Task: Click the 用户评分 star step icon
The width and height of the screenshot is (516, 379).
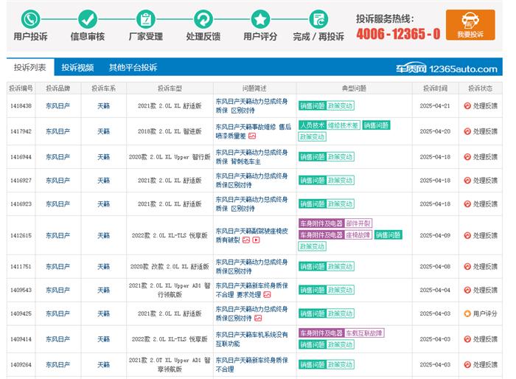Action: tap(260, 19)
